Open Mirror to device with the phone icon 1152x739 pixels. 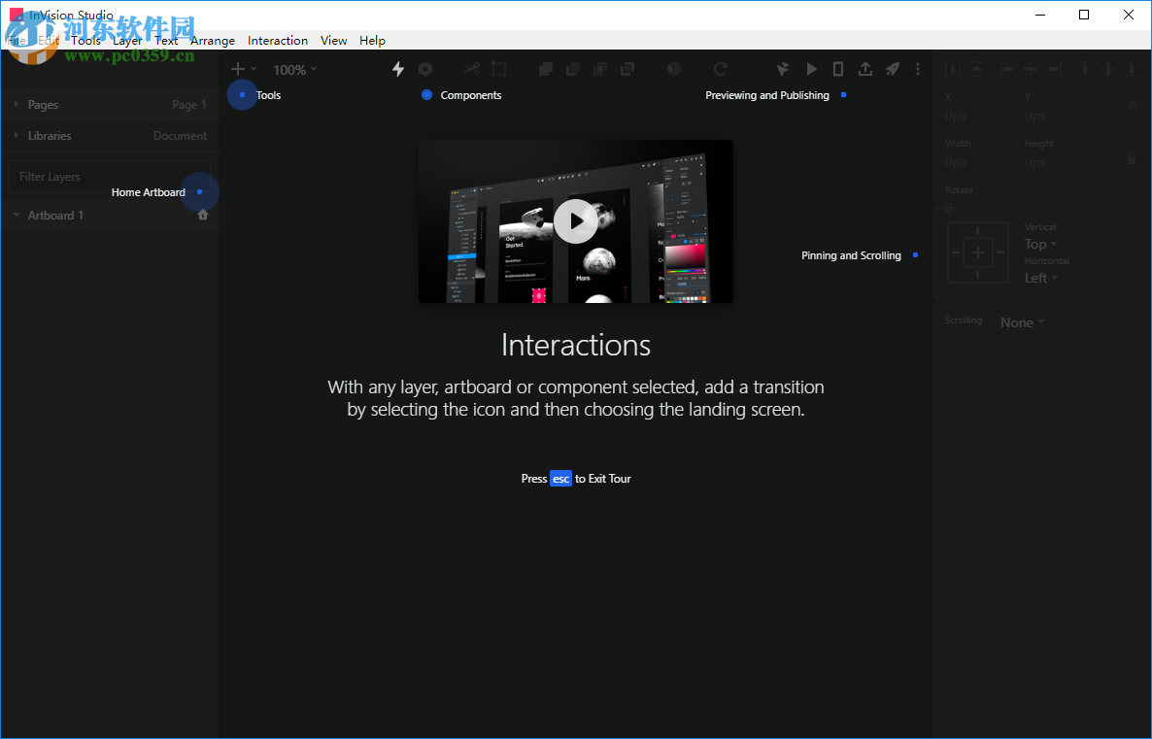pos(838,69)
